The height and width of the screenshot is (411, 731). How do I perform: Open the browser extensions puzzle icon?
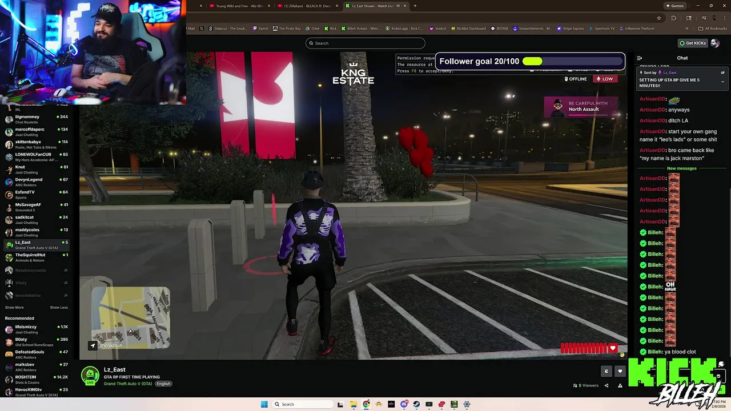pos(673,18)
